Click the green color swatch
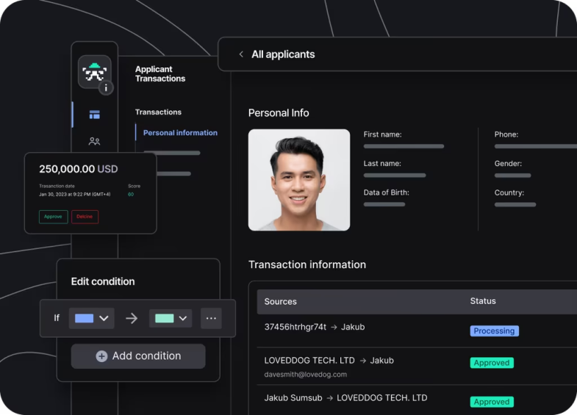577x415 pixels. coord(165,318)
